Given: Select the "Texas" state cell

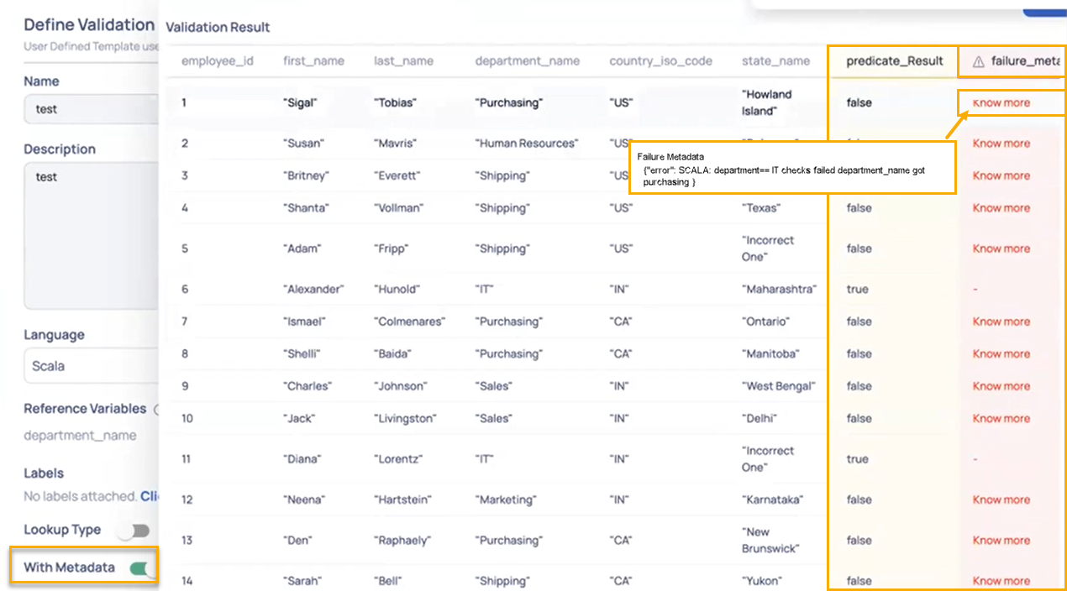Looking at the screenshot, I should coord(761,207).
